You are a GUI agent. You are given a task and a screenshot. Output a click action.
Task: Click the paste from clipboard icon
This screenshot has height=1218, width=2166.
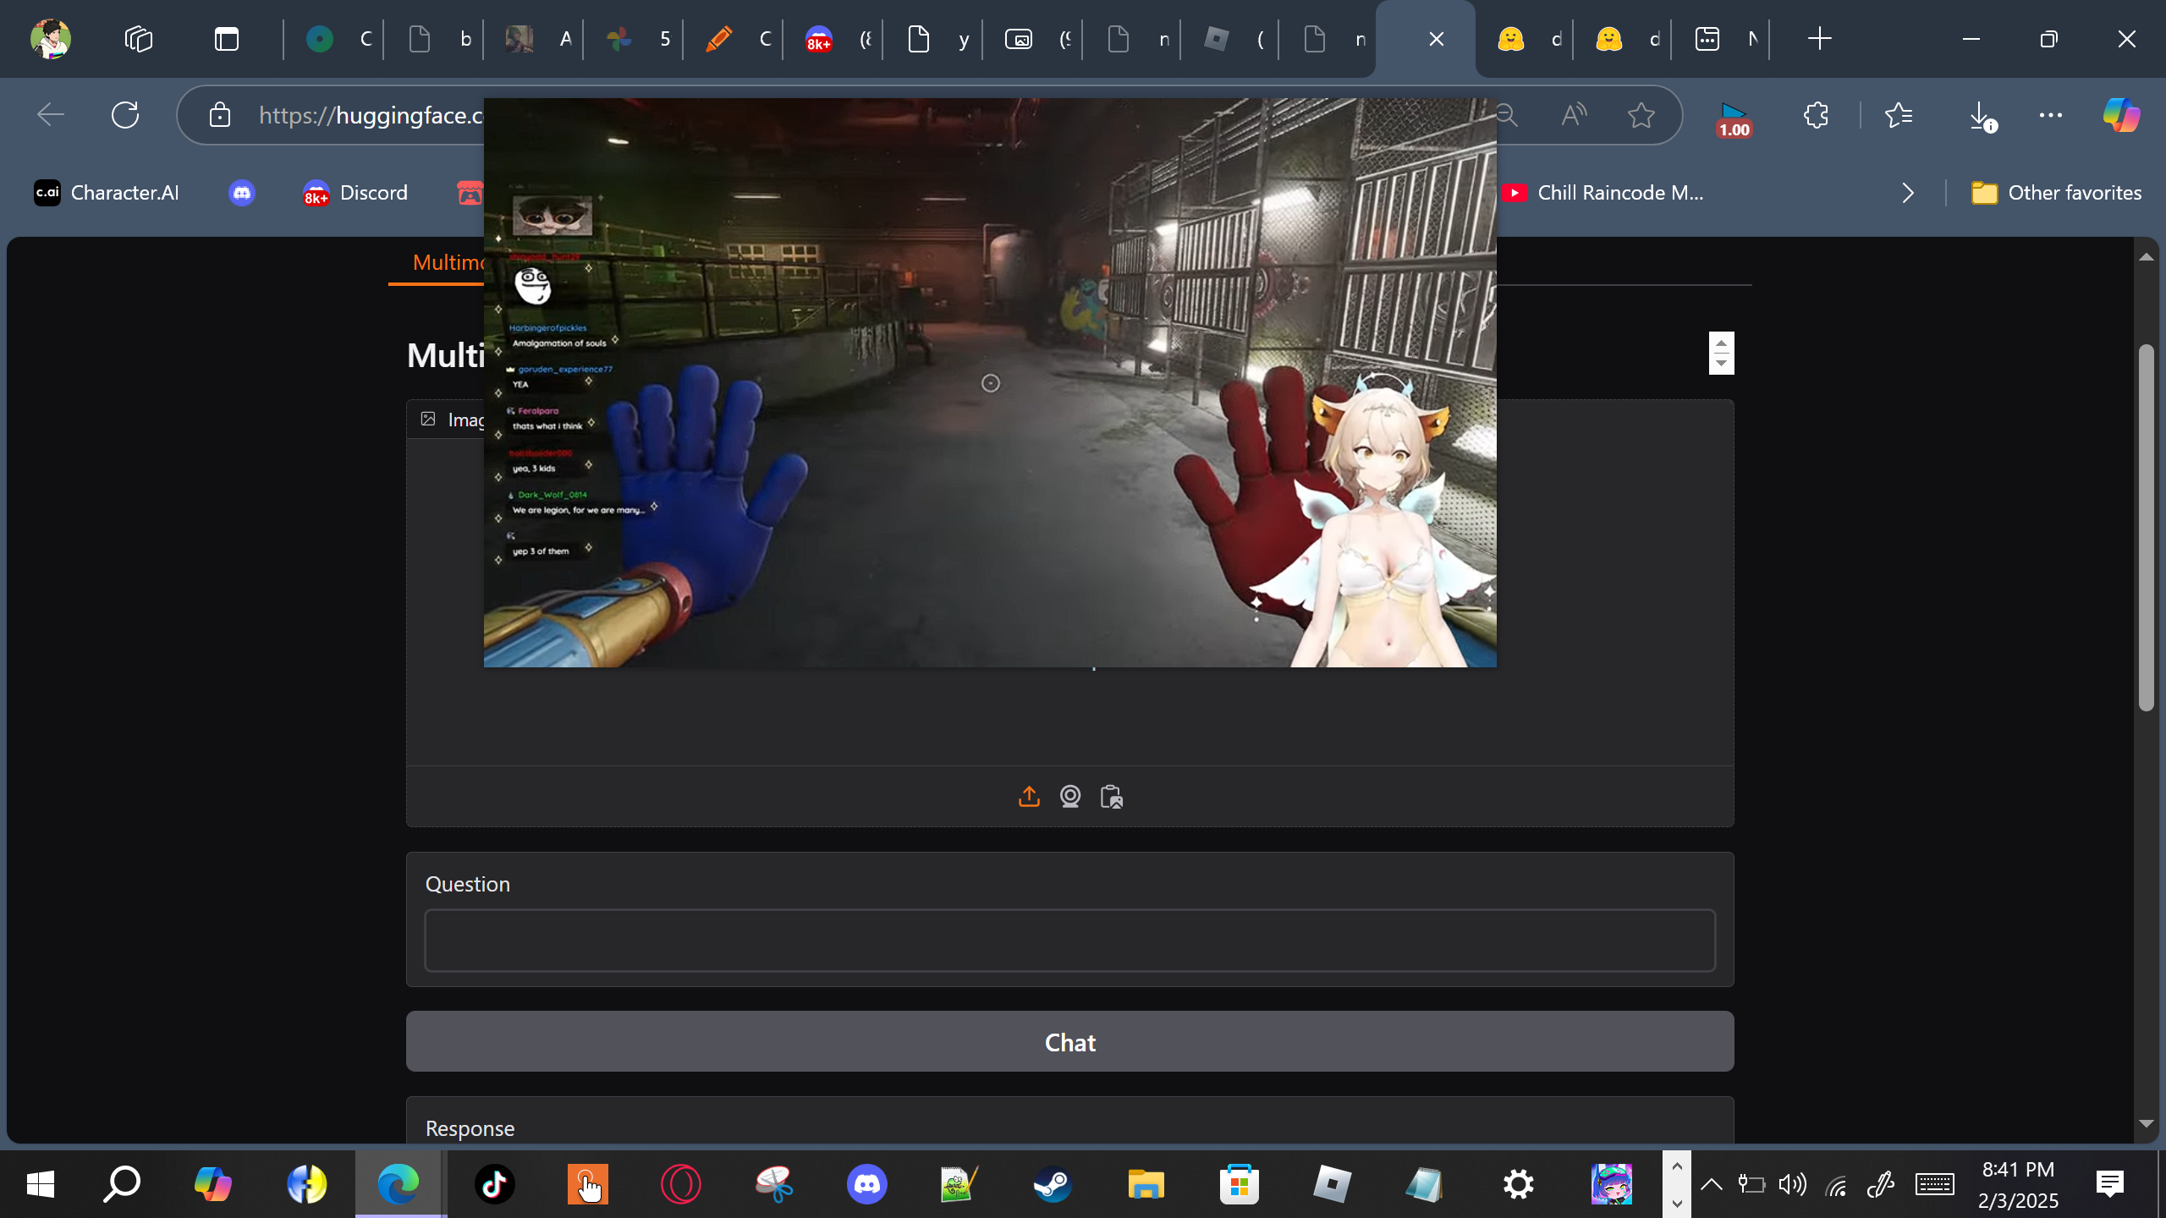coord(1112,797)
